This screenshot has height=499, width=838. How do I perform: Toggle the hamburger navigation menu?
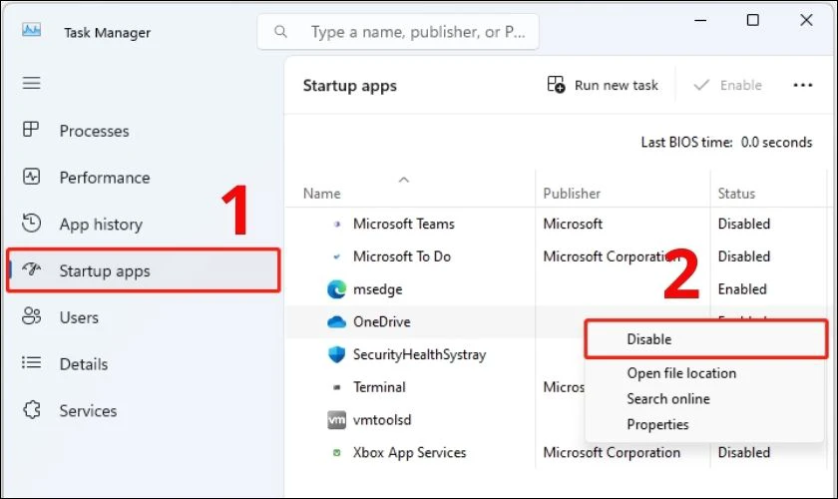(31, 83)
